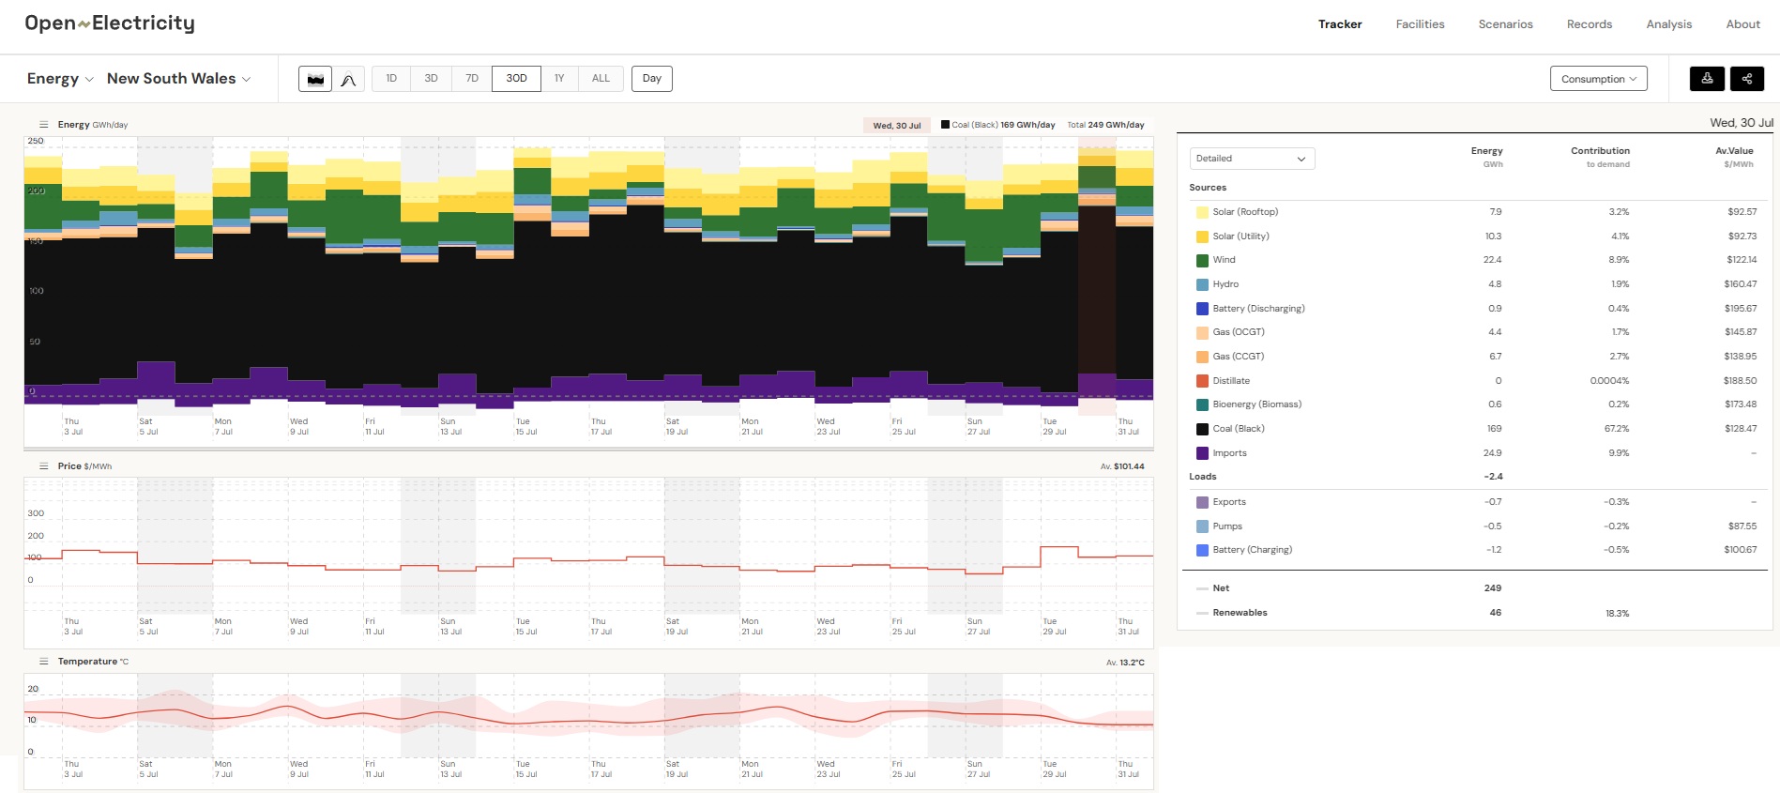Image resolution: width=1780 pixels, height=793 pixels.
Task: Switch to stacked area chart view
Action: click(x=315, y=79)
